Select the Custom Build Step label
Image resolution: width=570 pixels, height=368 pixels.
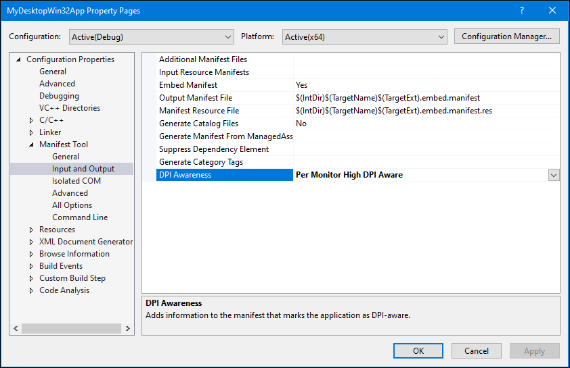pyautogui.click(x=72, y=278)
